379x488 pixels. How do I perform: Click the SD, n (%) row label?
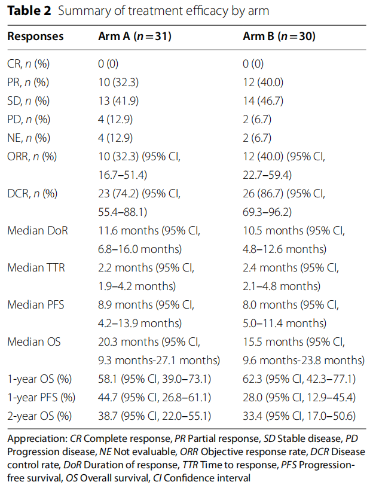tap(28, 100)
